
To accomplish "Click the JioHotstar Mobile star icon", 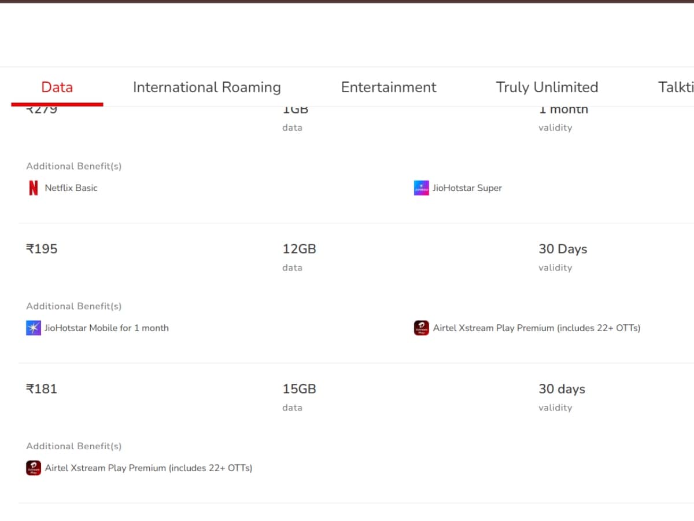I will 34,328.
